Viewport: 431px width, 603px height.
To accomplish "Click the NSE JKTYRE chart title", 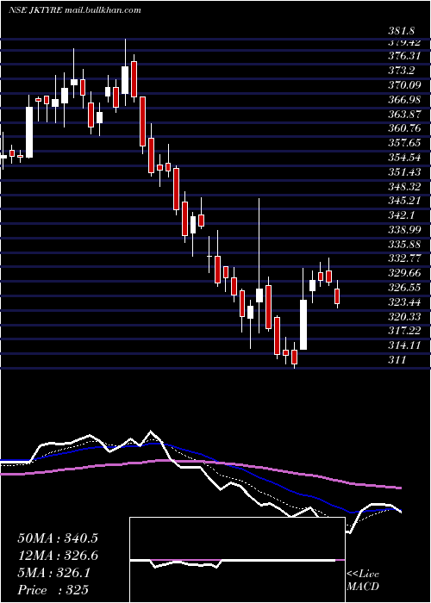I will [75, 10].
